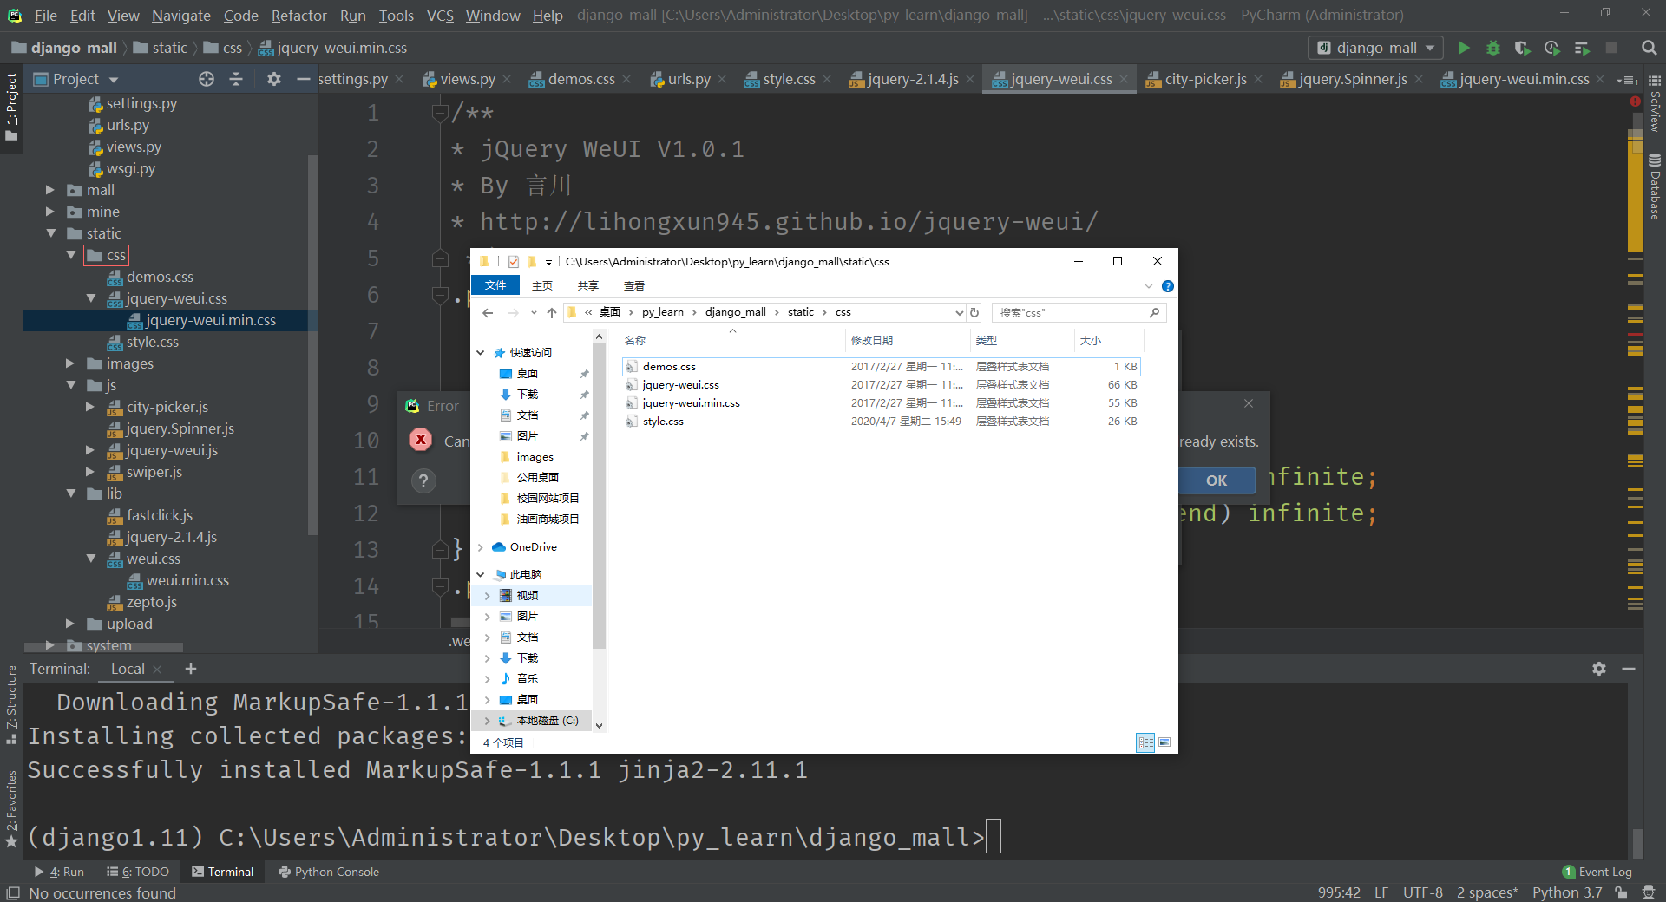Open the Terminal settings gear
The height and width of the screenshot is (902, 1666).
tap(1599, 669)
